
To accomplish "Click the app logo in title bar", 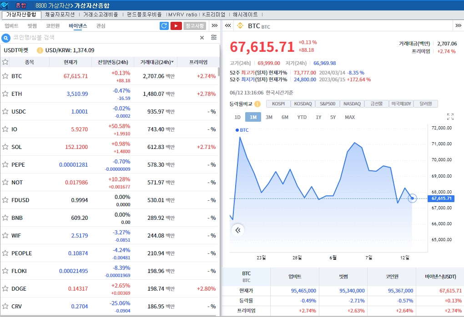I will coord(5,5).
